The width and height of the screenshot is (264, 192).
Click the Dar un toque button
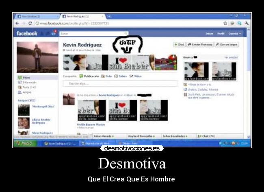pos(227,44)
